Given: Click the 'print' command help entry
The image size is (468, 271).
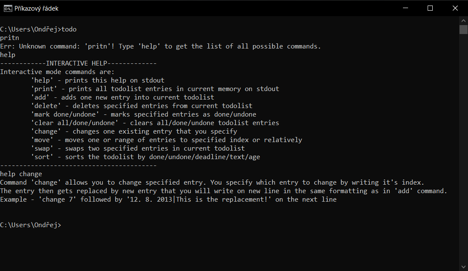Looking at the screenshot, I should (x=155, y=88).
